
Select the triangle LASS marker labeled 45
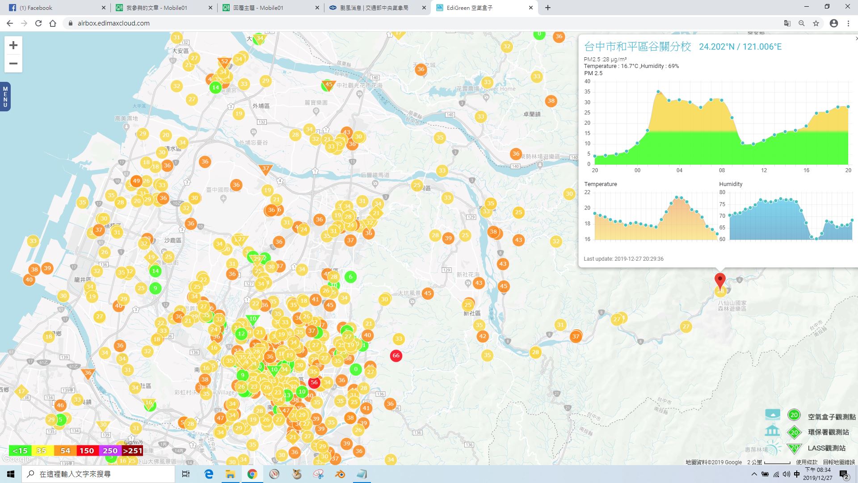click(329, 85)
